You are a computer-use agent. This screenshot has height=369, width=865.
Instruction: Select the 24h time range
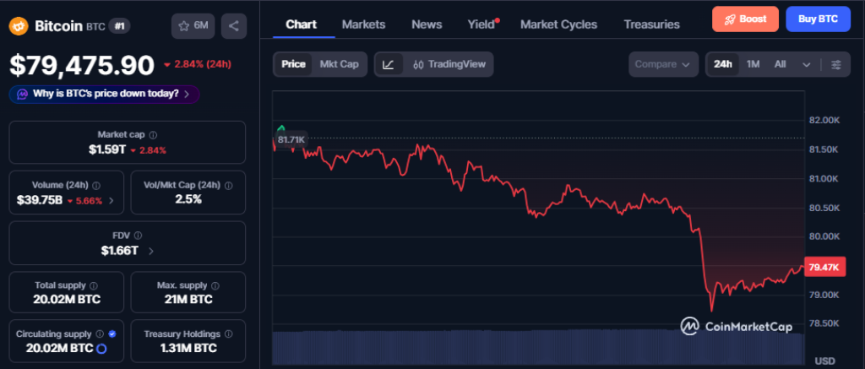click(723, 64)
